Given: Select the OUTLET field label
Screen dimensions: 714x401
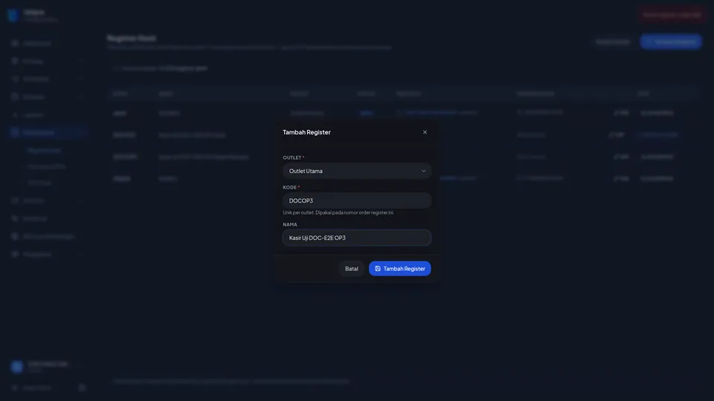Looking at the screenshot, I should [x=292, y=157].
